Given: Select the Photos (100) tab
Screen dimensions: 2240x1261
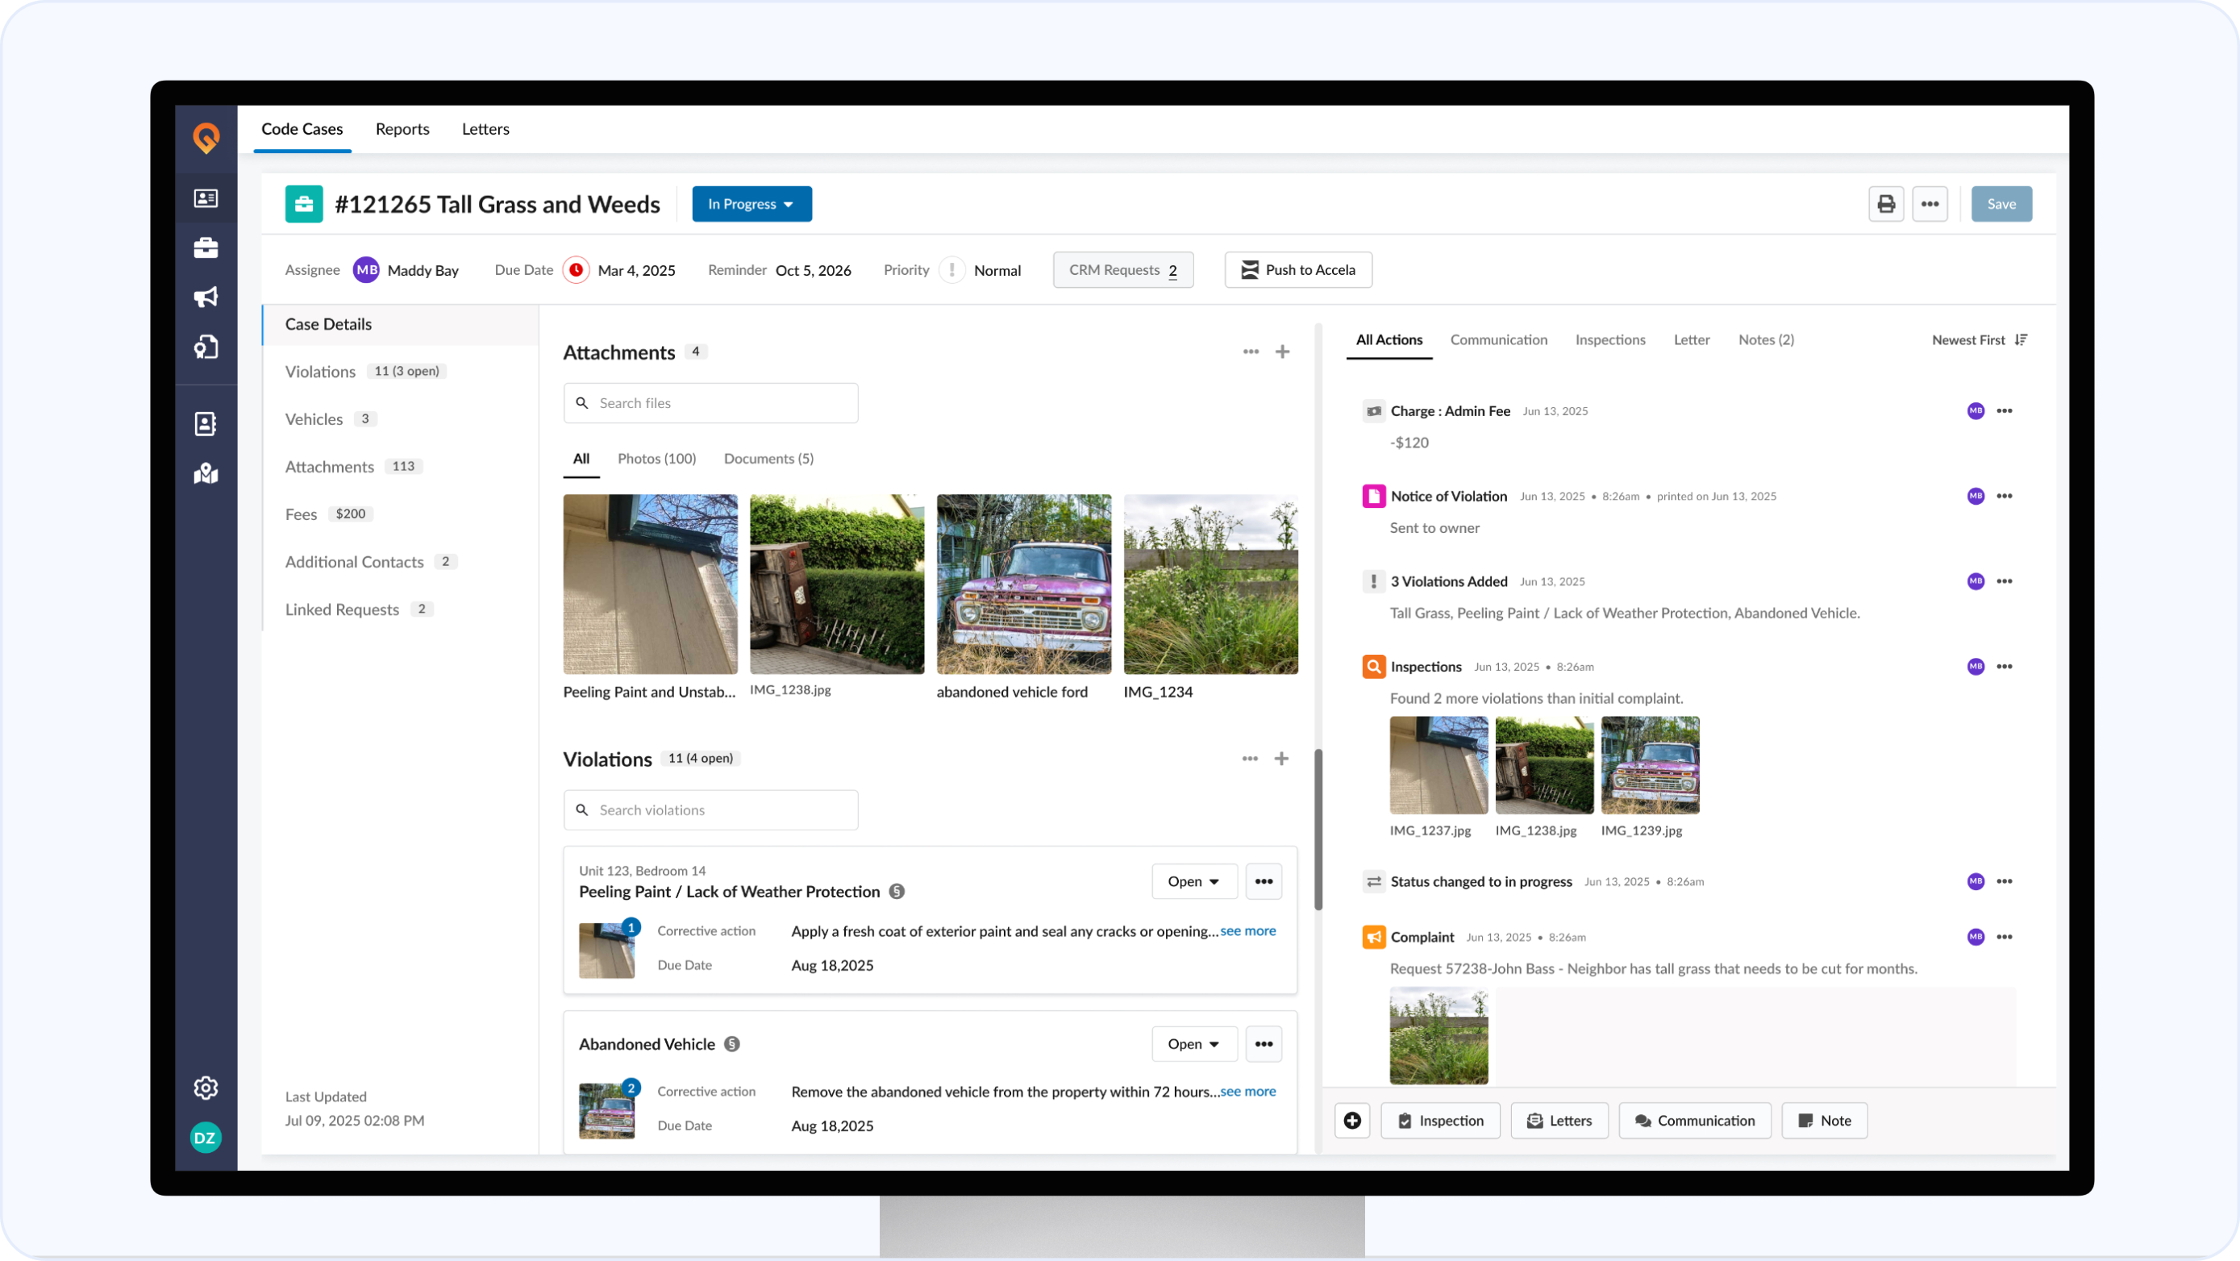Looking at the screenshot, I should 656,458.
